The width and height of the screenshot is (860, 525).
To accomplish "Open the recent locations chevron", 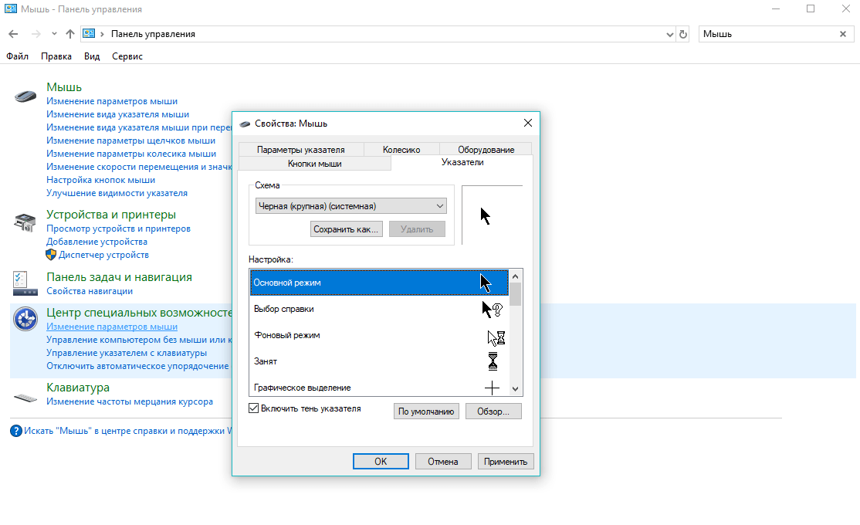I will coord(54,34).
